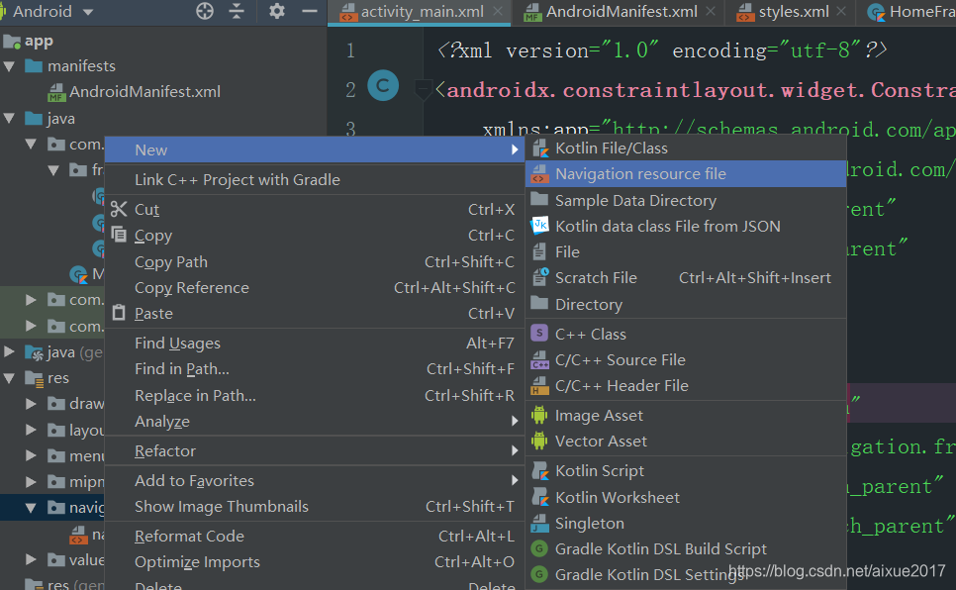956x590 pixels.
Task: Click Kotlin File/Class icon in submenu
Action: point(539,148)
